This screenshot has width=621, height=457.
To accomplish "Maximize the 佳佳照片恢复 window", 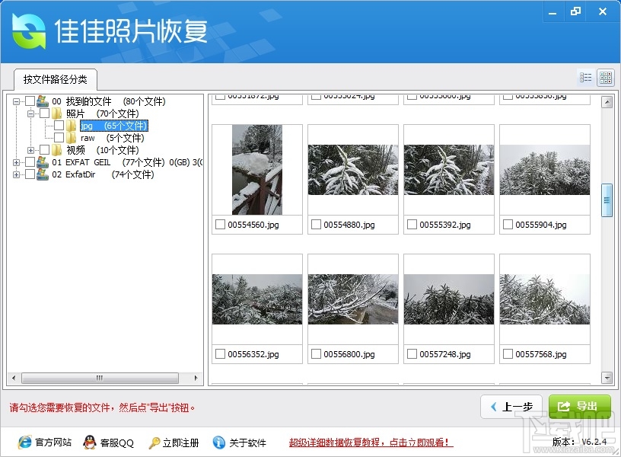I will [575, 11].
